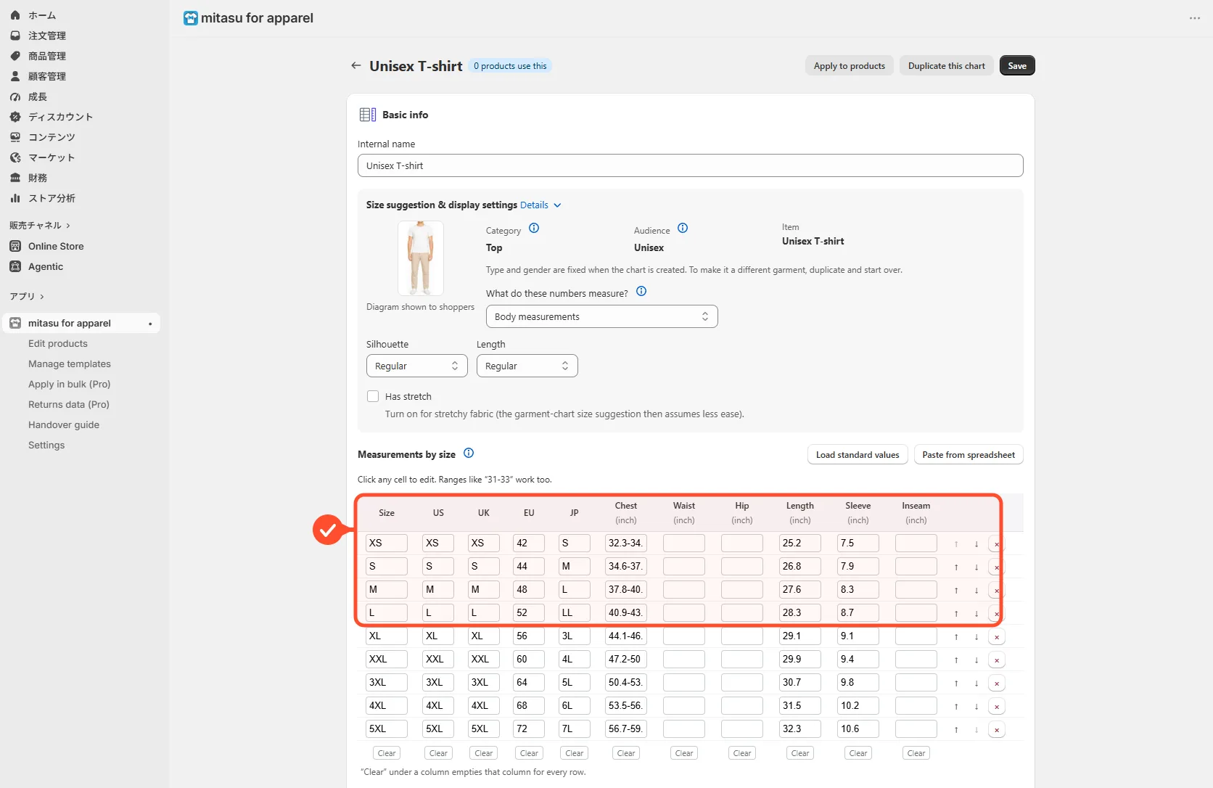Delete the 5XL row
This screenshot has width=1213, height=788.
997,729
